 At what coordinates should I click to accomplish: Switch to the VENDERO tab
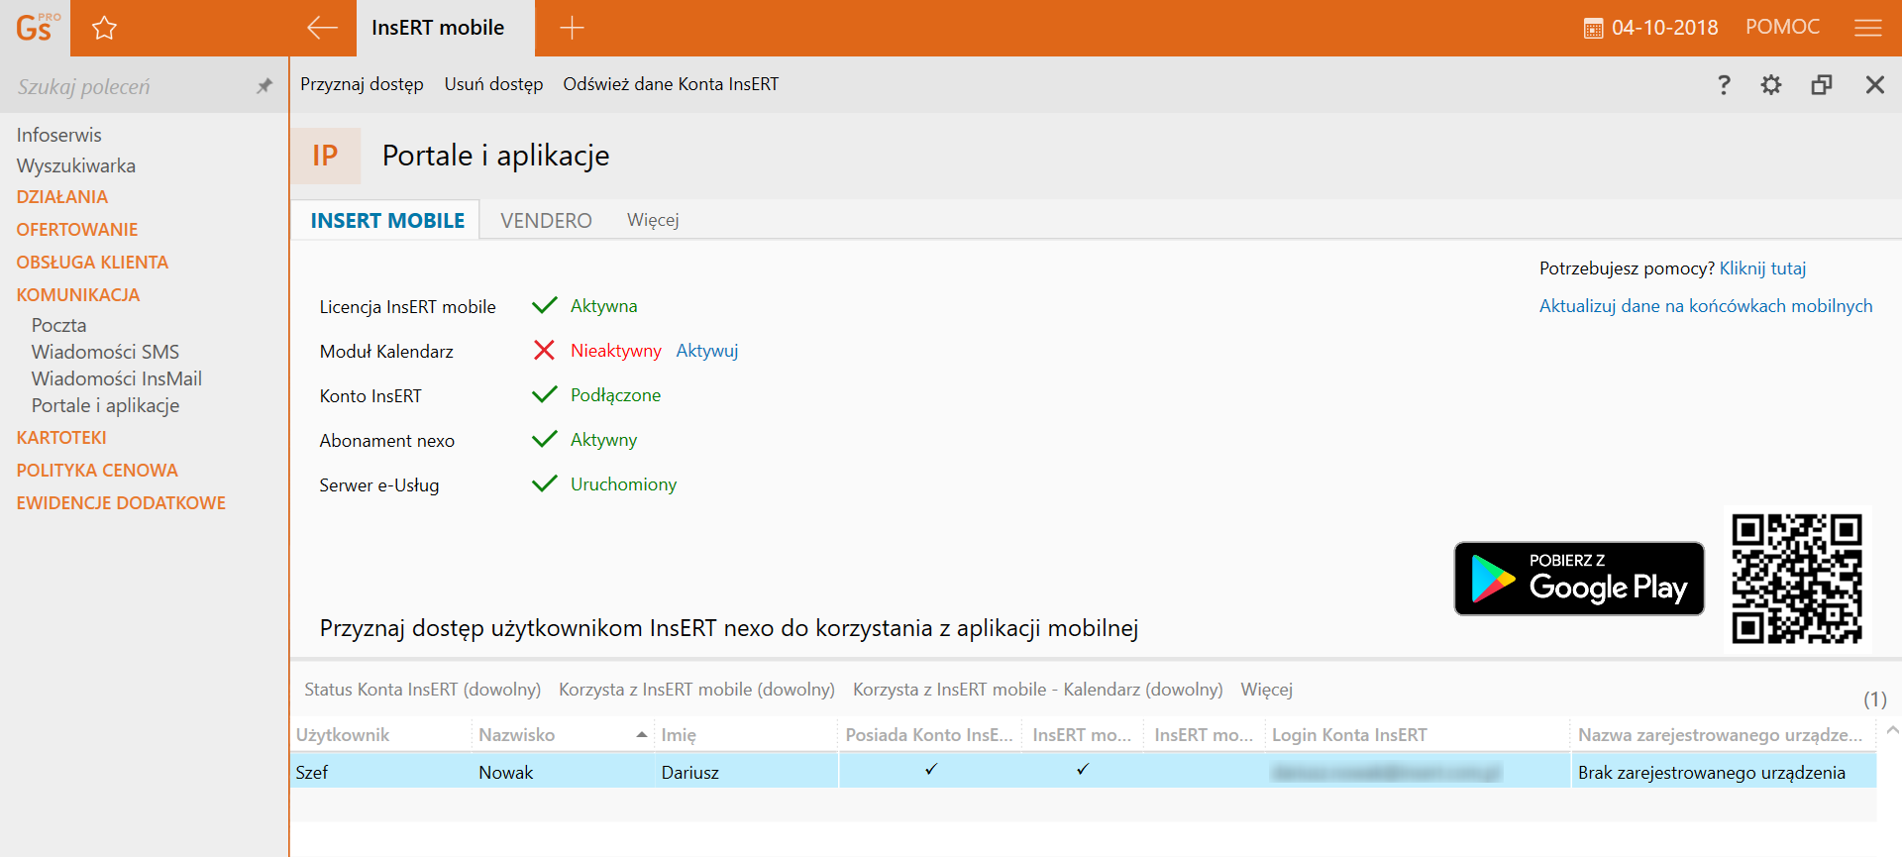(x=546, y=220)
